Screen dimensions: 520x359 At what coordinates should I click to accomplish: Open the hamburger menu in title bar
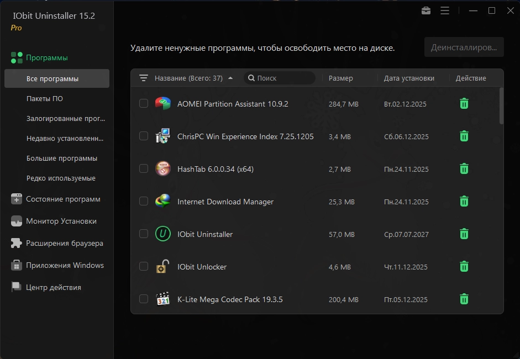pyautogui.click(x=445, y=10)
